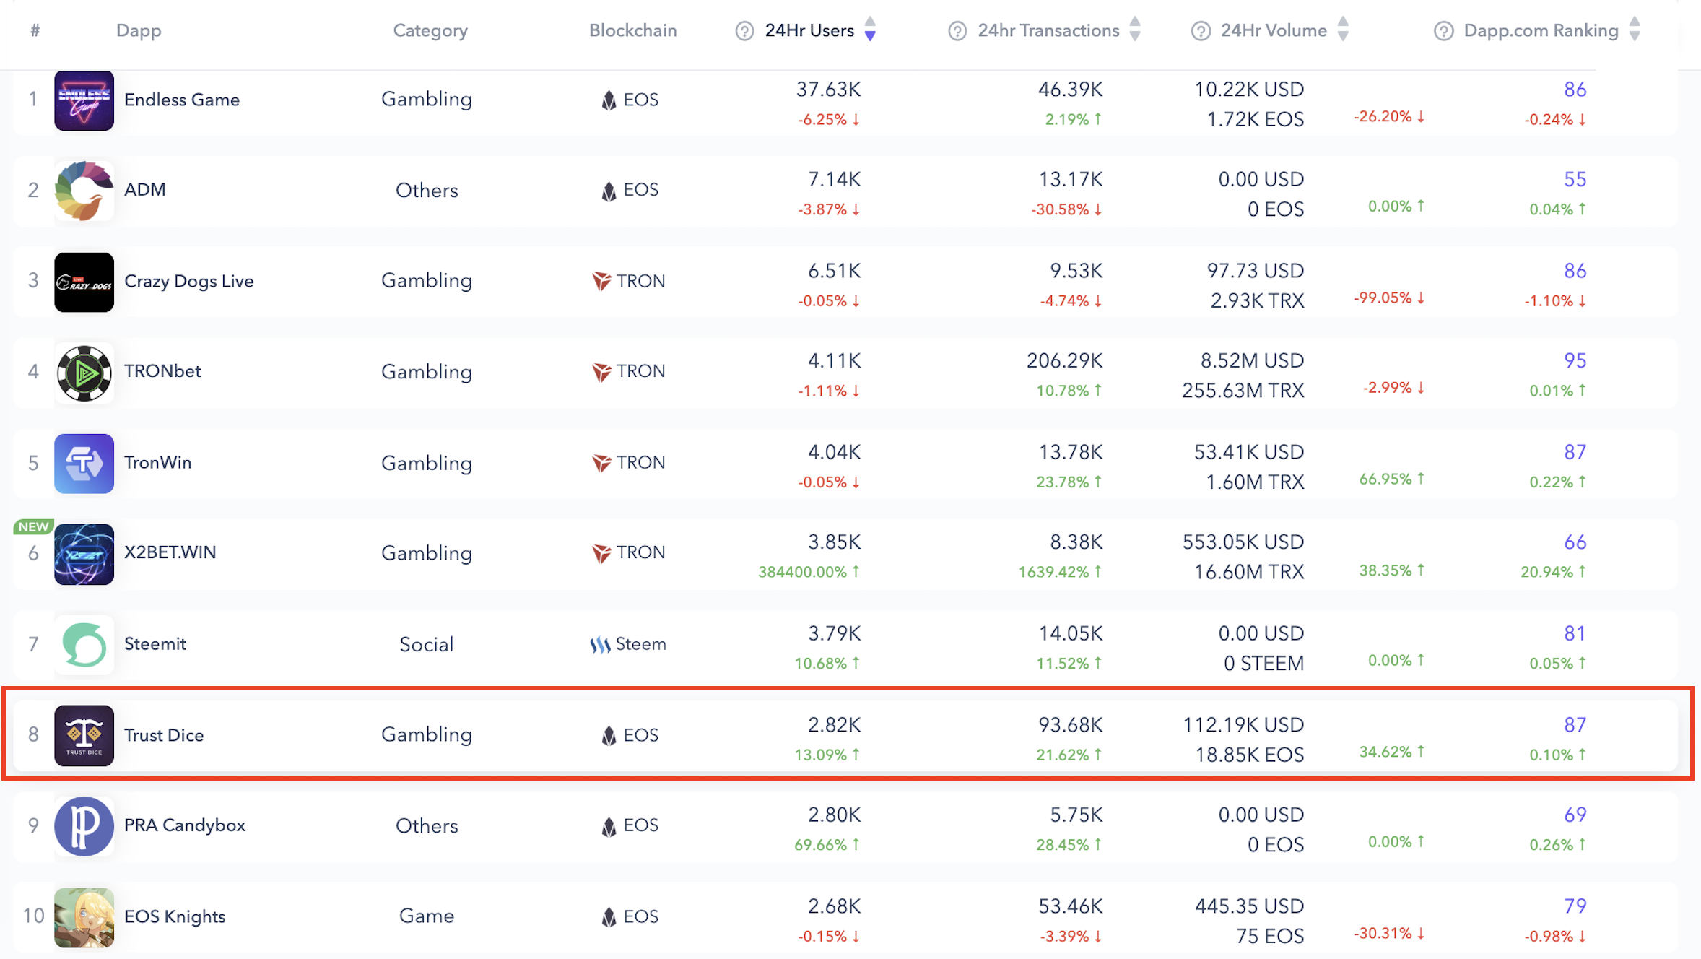Image resolution: width=1701 pixels, height=959 pixels.
Task: Open Endless Game dapp name link
Action: (x=182, y=100)
